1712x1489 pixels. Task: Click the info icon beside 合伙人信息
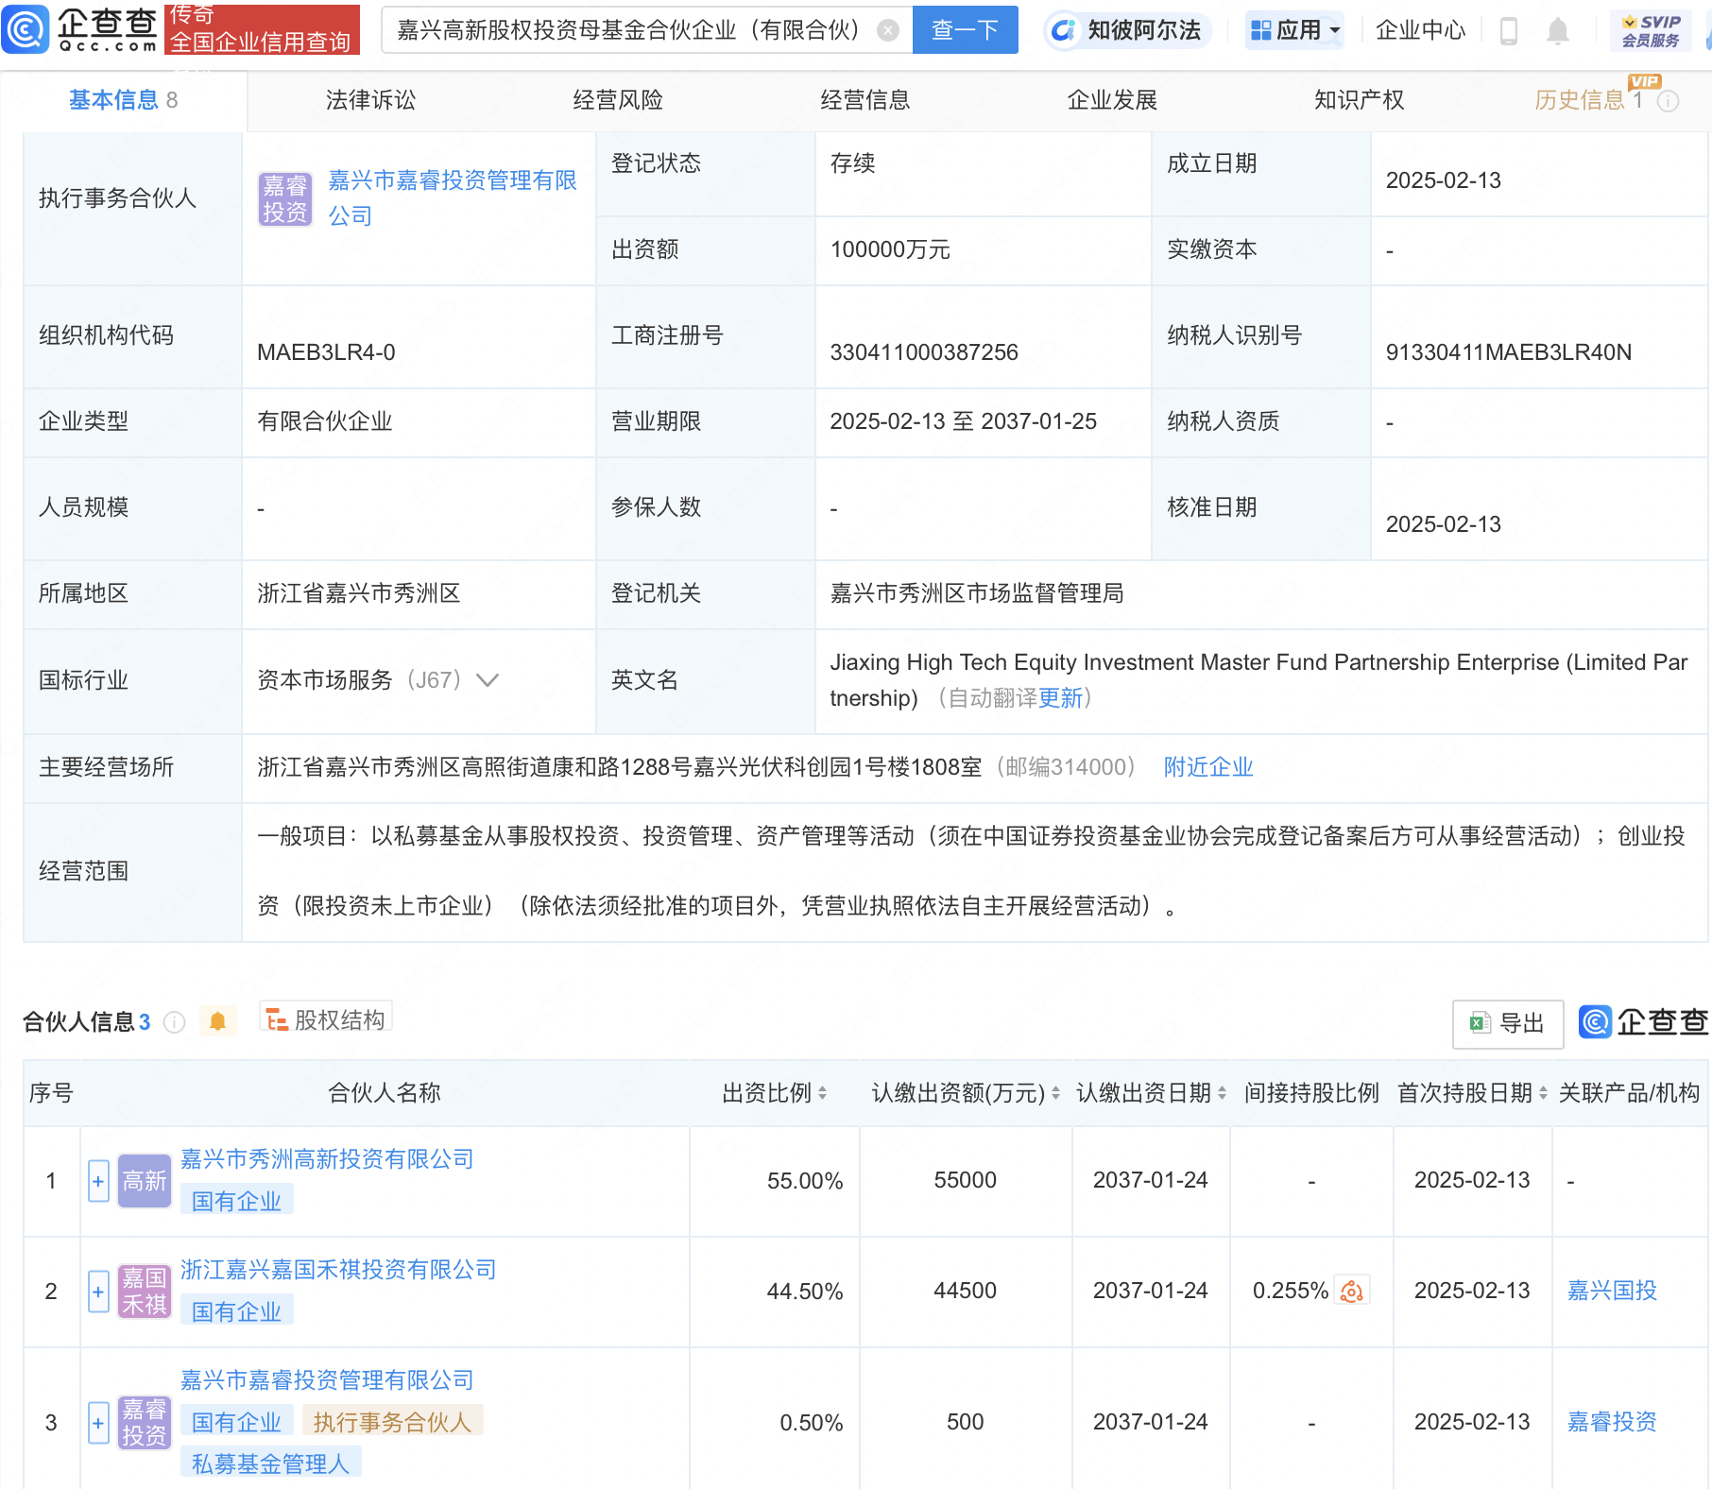click(x=174, y=1021)
